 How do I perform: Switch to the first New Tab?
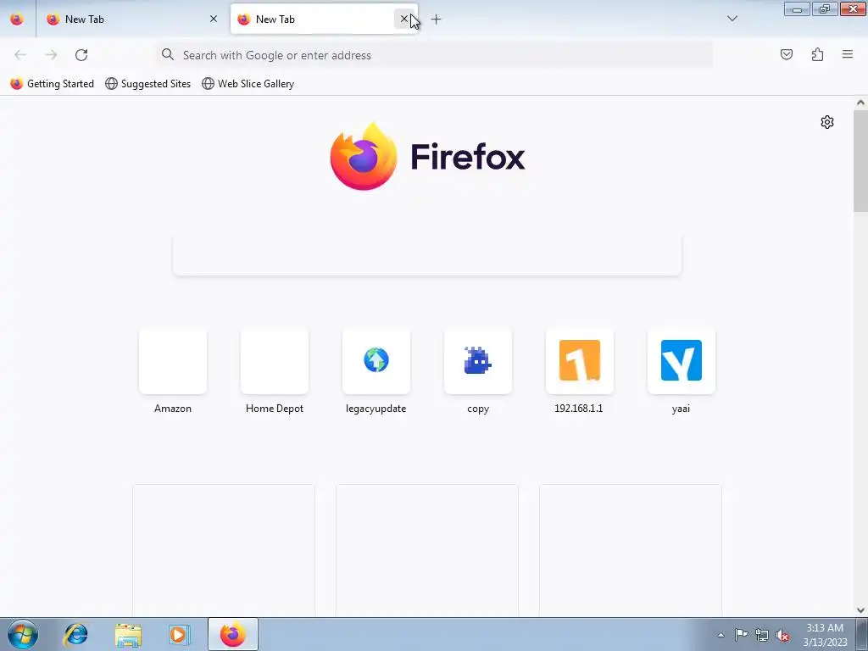click(x=131, y=19)
